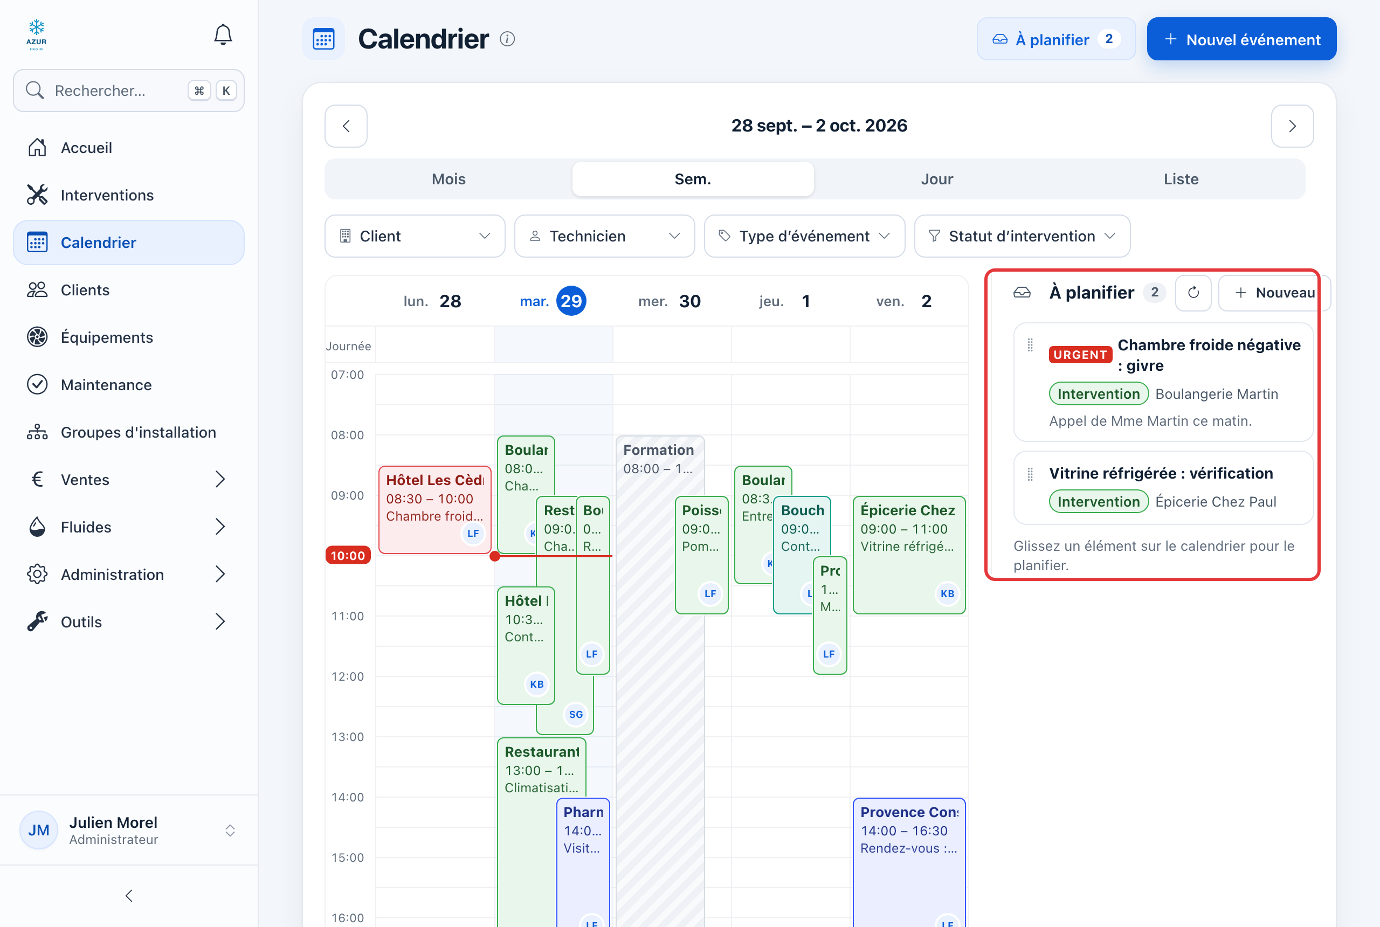Open the Type d'événement filter dropdown
Viewport: 1380px width, 927px height.
coord(804,236)
